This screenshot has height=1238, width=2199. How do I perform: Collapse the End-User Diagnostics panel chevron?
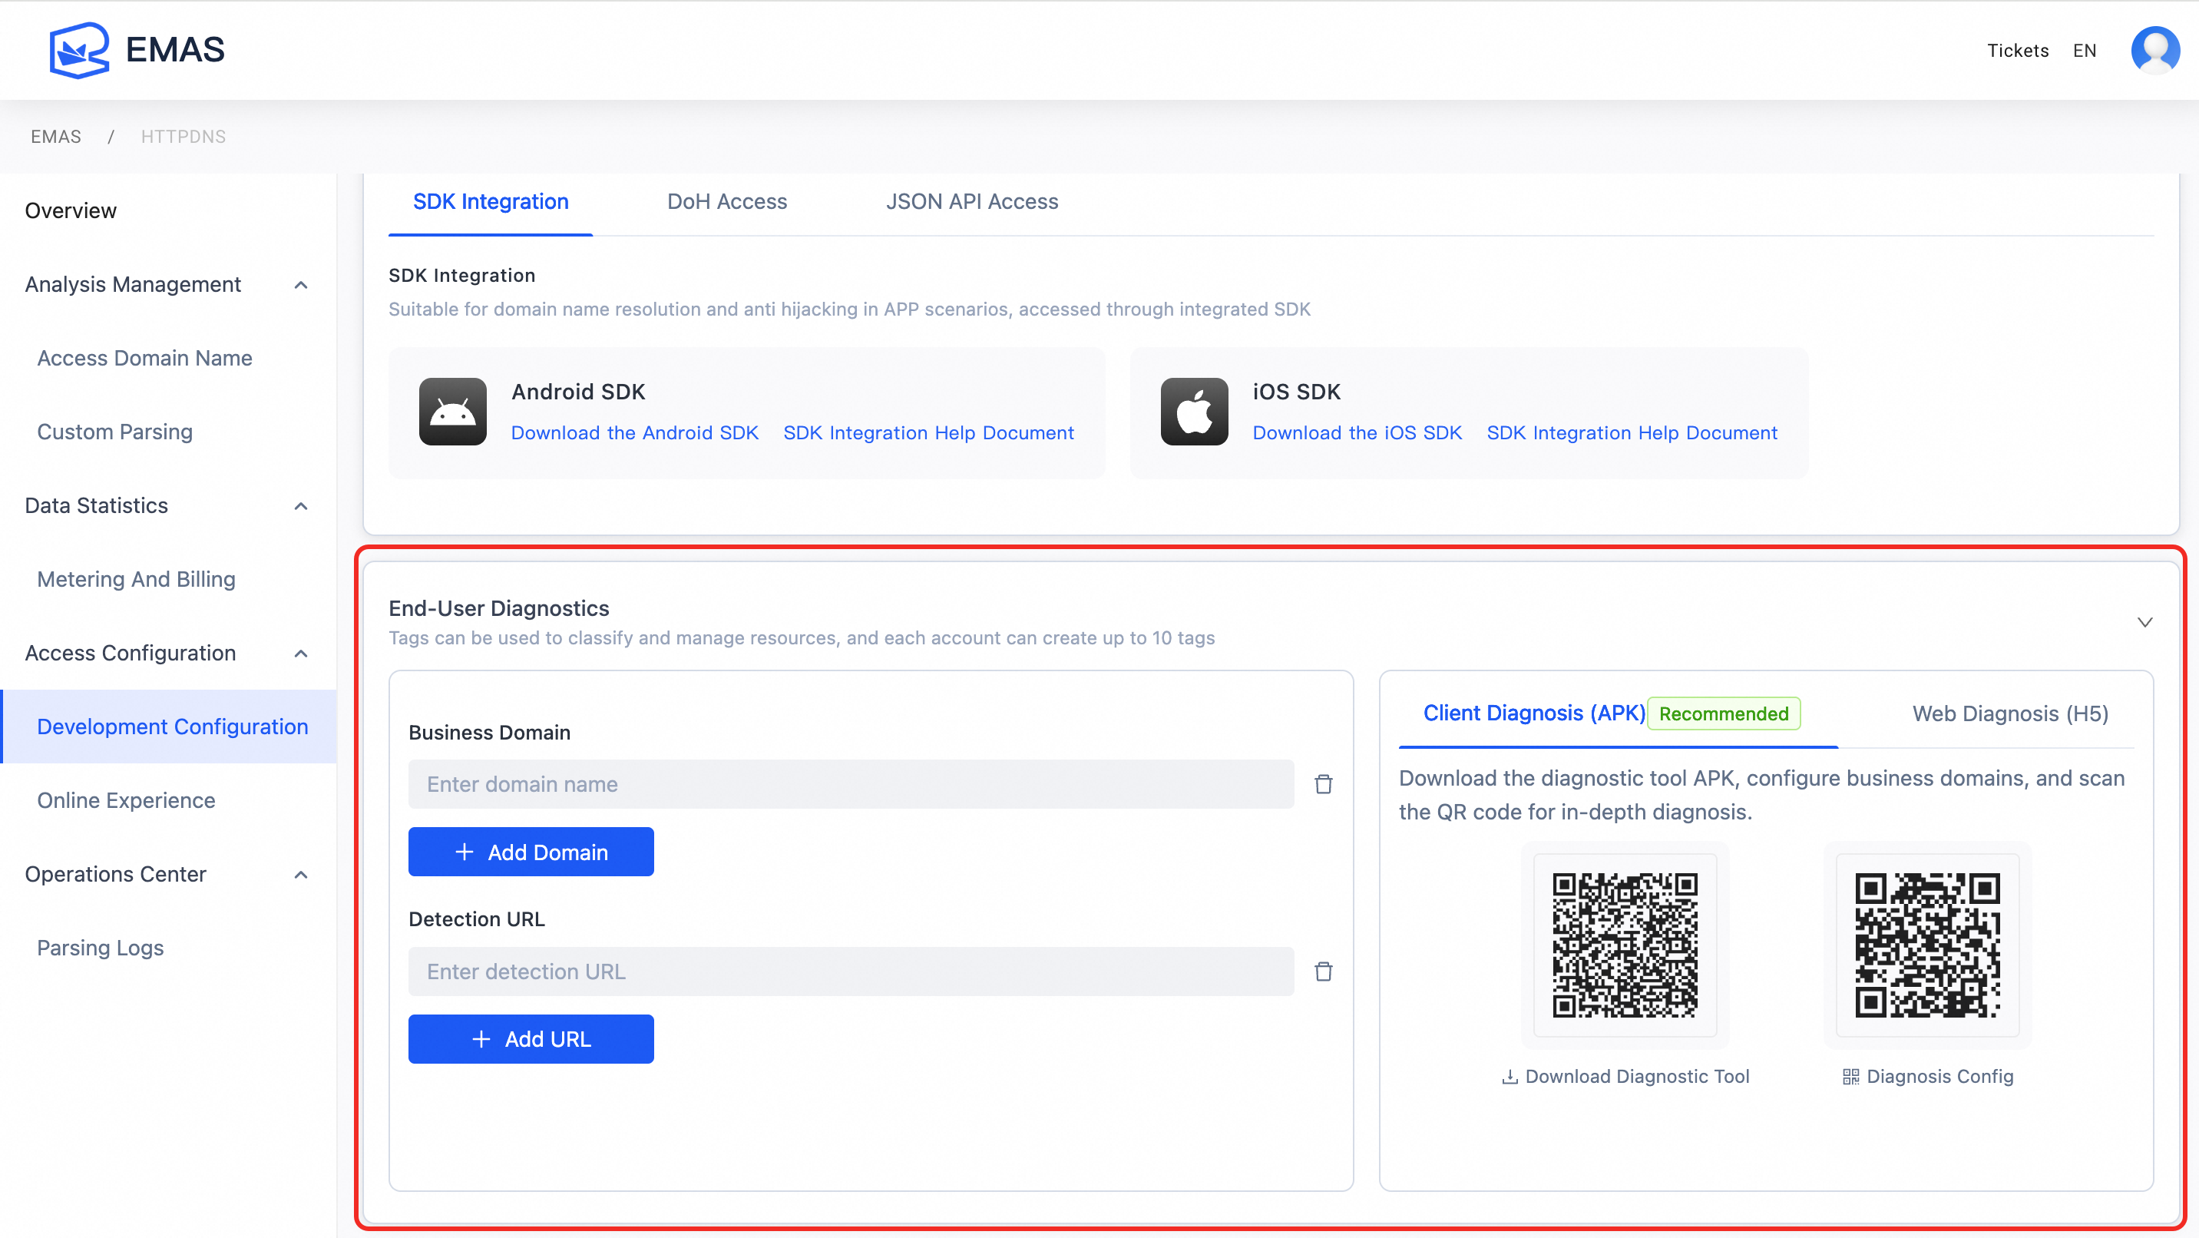coord(2144,621)
